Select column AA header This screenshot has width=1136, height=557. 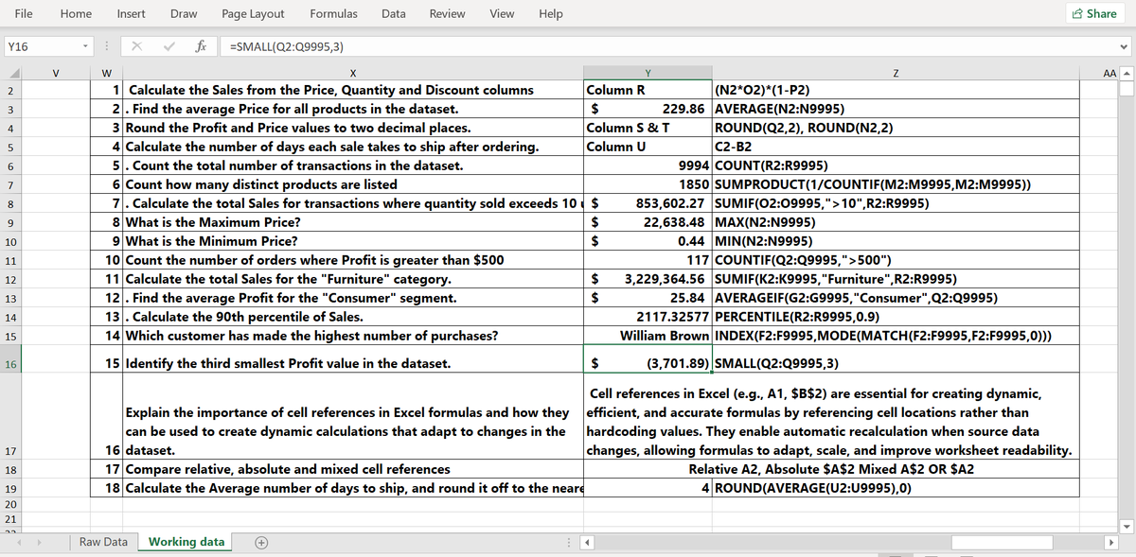coord(1097,74)
